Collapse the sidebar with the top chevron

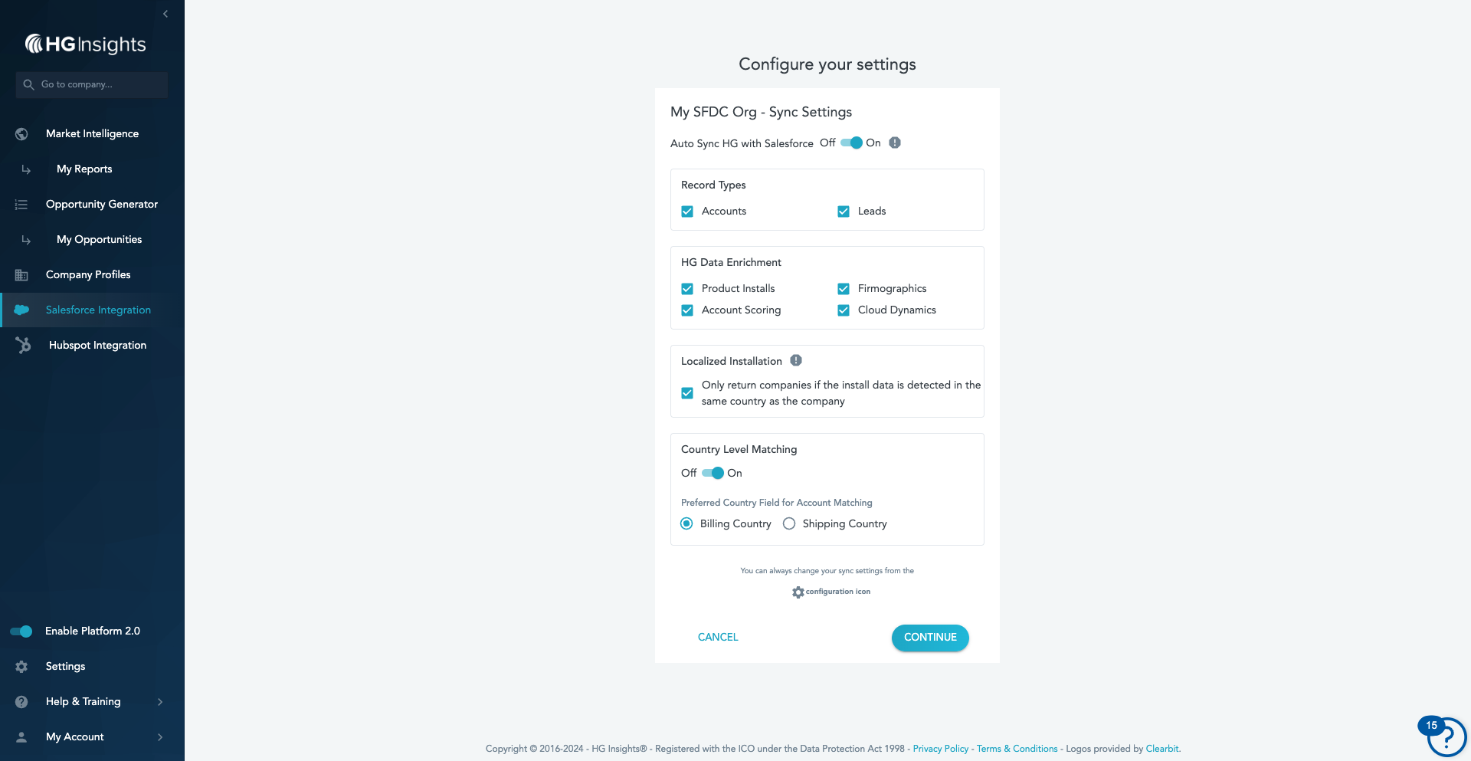165,14
